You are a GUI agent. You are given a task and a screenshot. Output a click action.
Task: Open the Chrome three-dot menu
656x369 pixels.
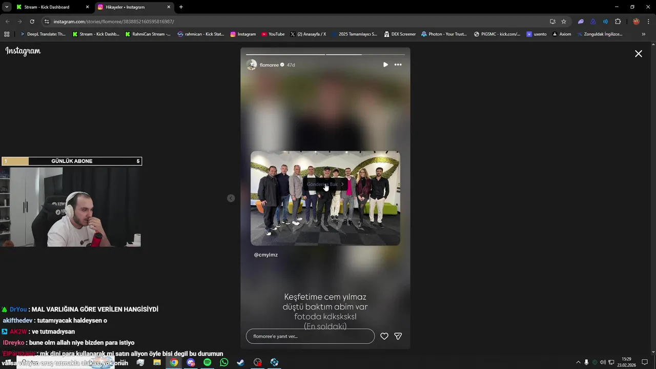coord(648,22)
